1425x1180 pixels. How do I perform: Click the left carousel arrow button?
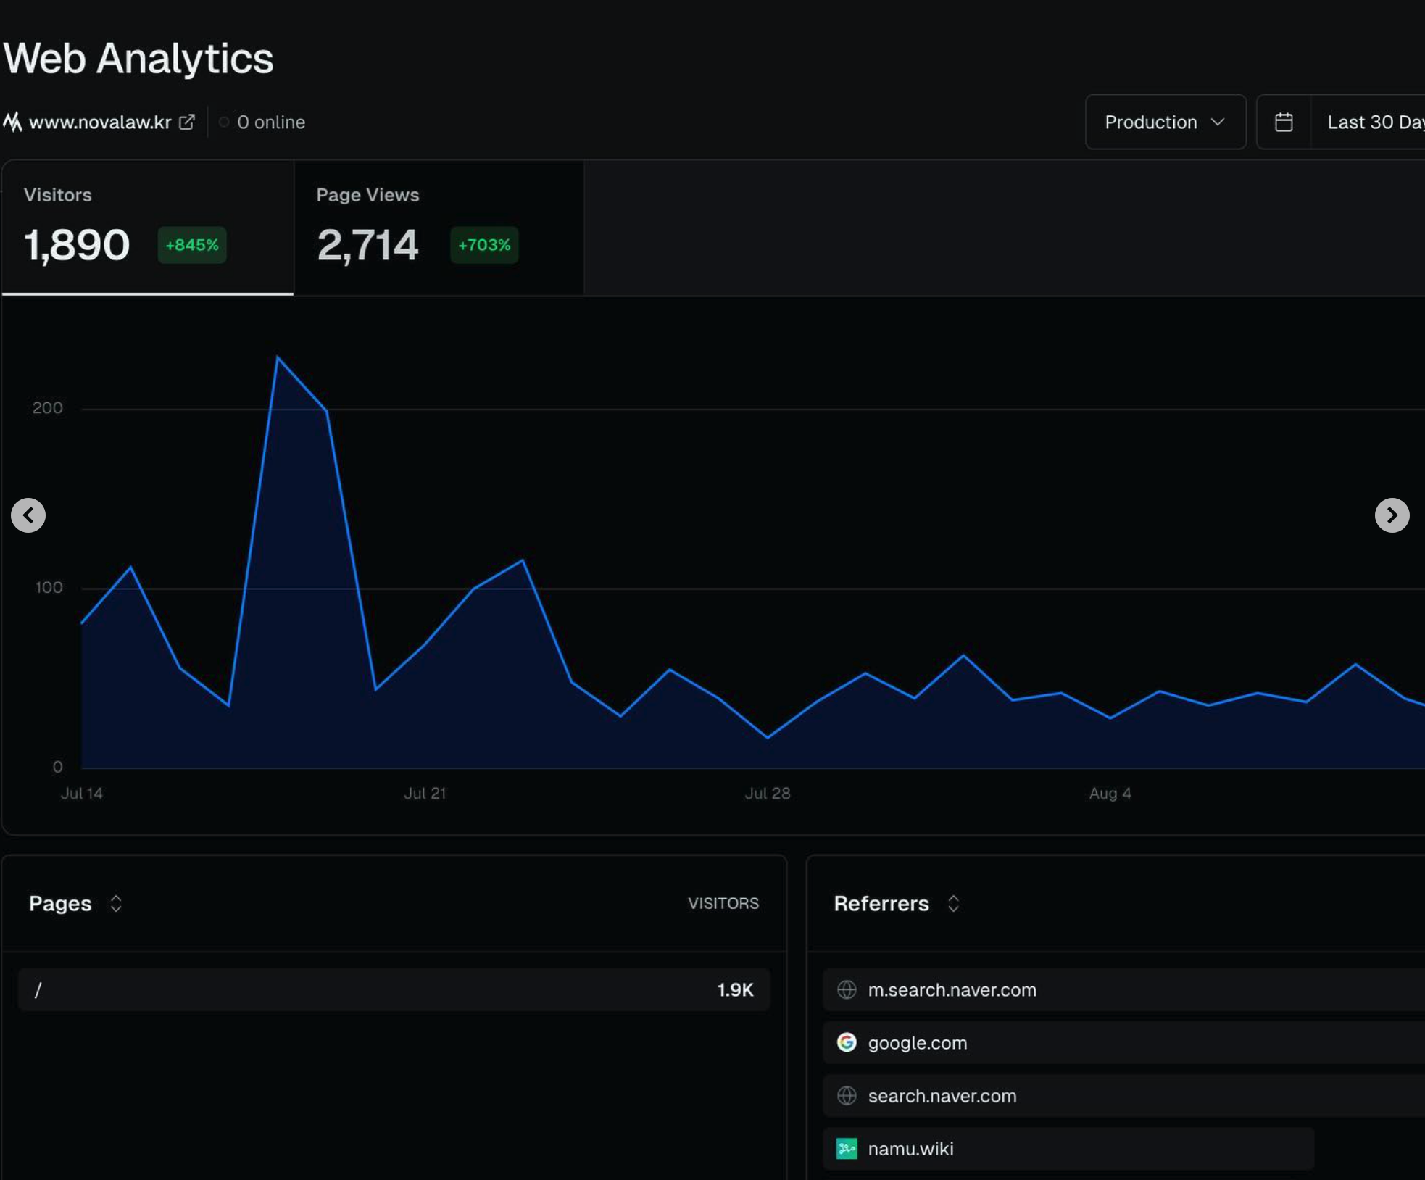28,515
